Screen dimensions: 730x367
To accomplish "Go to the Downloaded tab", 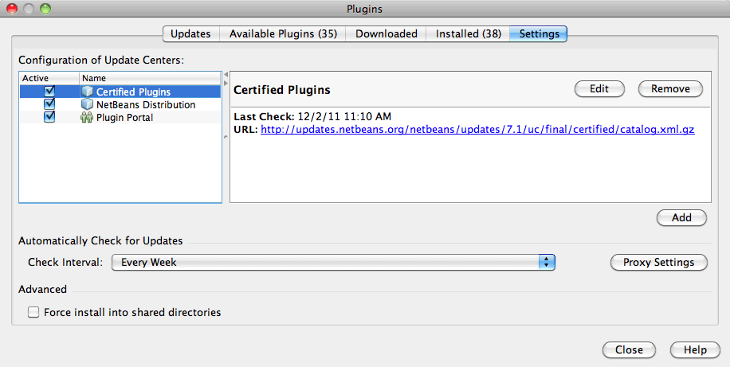I will point(386,34).
